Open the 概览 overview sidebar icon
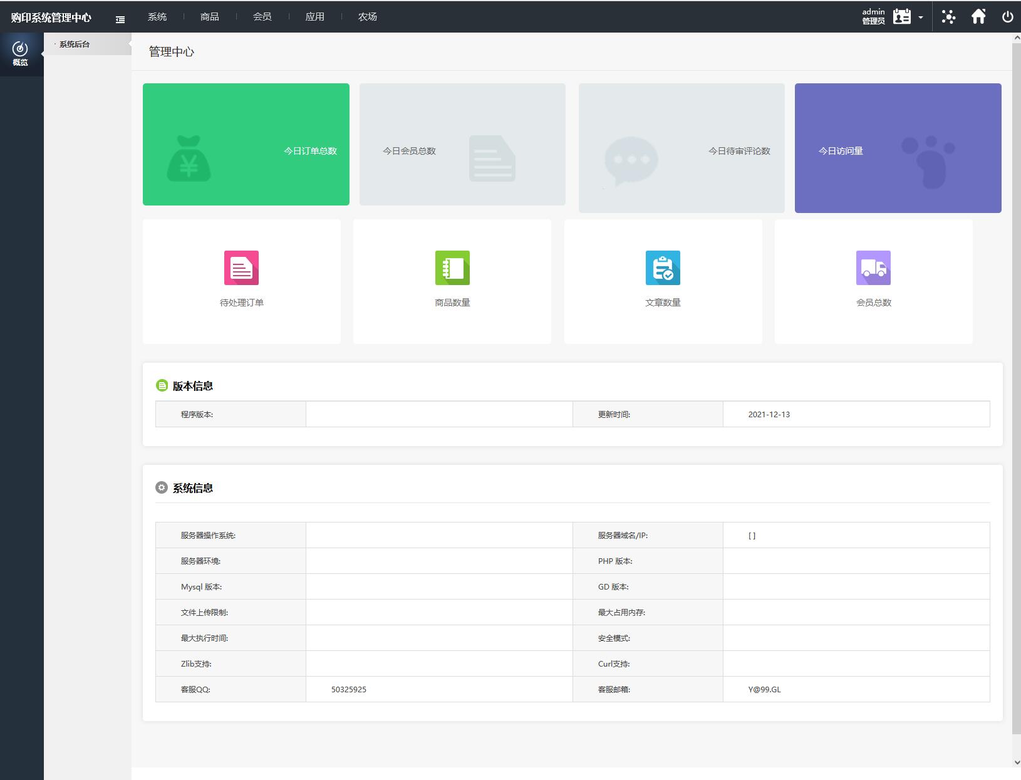1021x780 pixels. [x=21, y=54]
